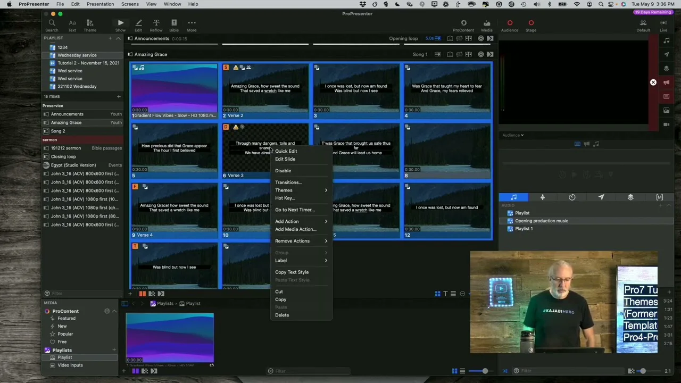Collapse the Playlist section with chevron

[x=118, y=38]
